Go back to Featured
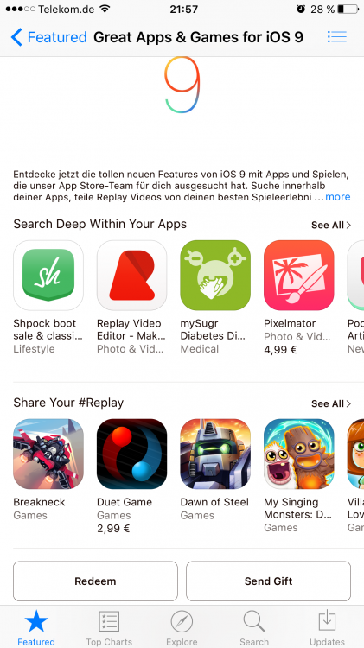This screenshot has height=648, width=364. point(48,37)
